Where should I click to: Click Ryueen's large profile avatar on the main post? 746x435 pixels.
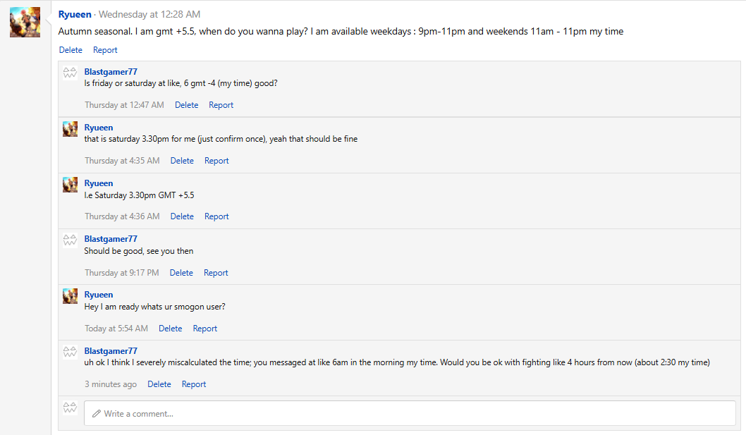(25, 23)
